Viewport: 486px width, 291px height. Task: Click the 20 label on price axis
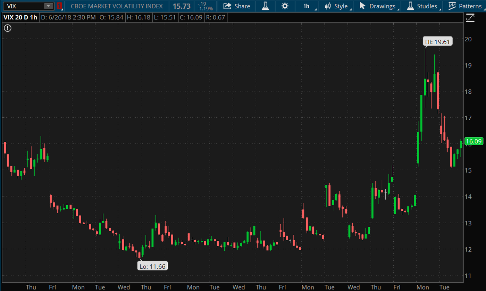(468, 39)
